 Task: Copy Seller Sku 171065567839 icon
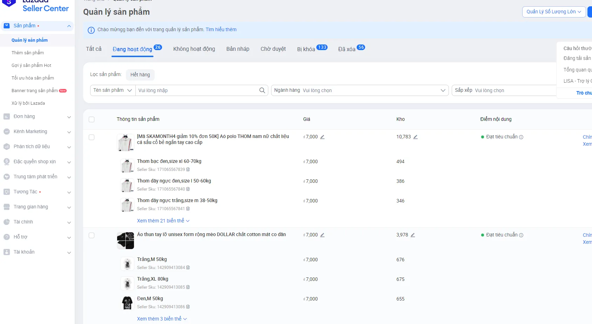(188, 170)
